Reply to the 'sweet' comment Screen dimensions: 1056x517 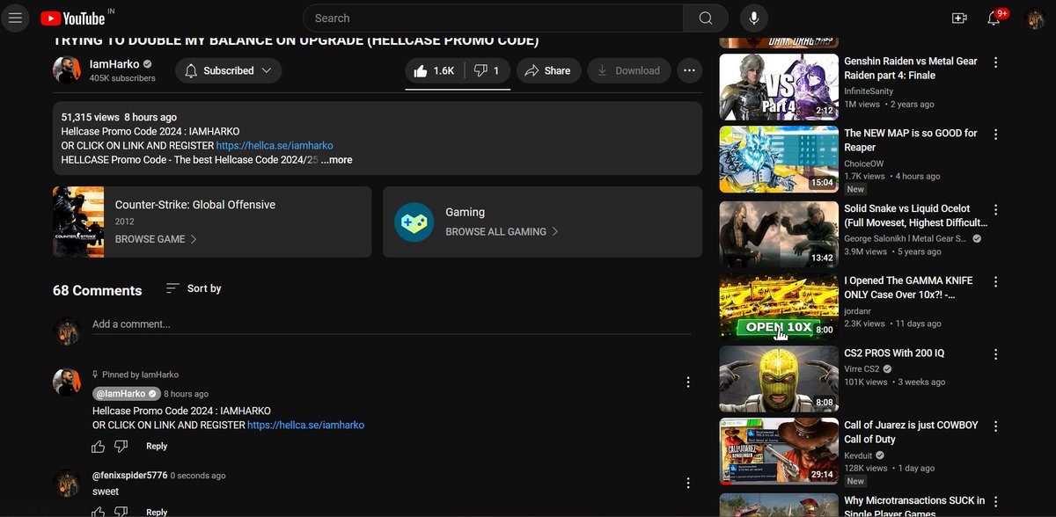click(x=157, y=512)
